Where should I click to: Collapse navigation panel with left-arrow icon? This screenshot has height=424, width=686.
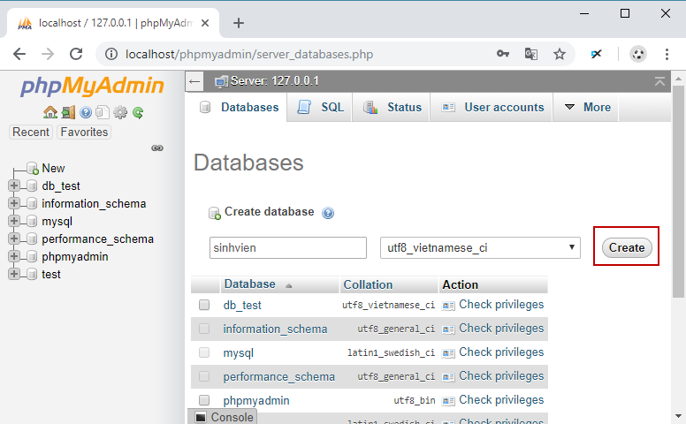194,81
